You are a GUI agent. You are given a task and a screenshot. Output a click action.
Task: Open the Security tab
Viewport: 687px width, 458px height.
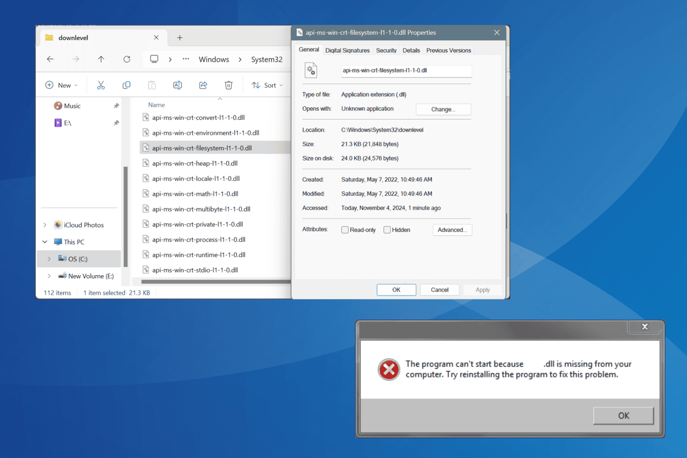tap(386, 51)
